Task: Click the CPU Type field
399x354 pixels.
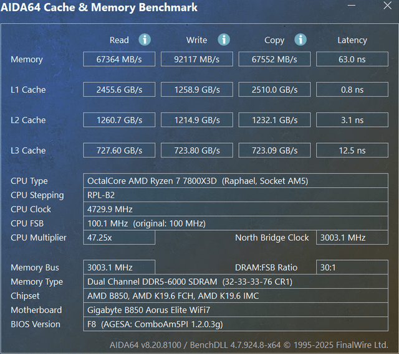Action: pyautogui.click(x=241, y=181)
